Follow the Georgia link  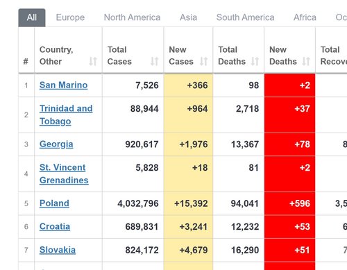[x=56, y=144]
